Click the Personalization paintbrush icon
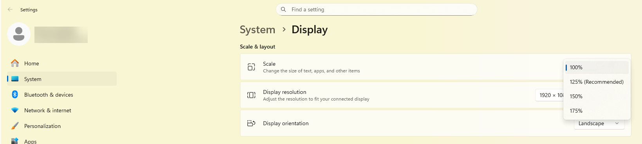The width and height of the screenshot is (642, 144). pyautogui.click(x=15, y=126)
